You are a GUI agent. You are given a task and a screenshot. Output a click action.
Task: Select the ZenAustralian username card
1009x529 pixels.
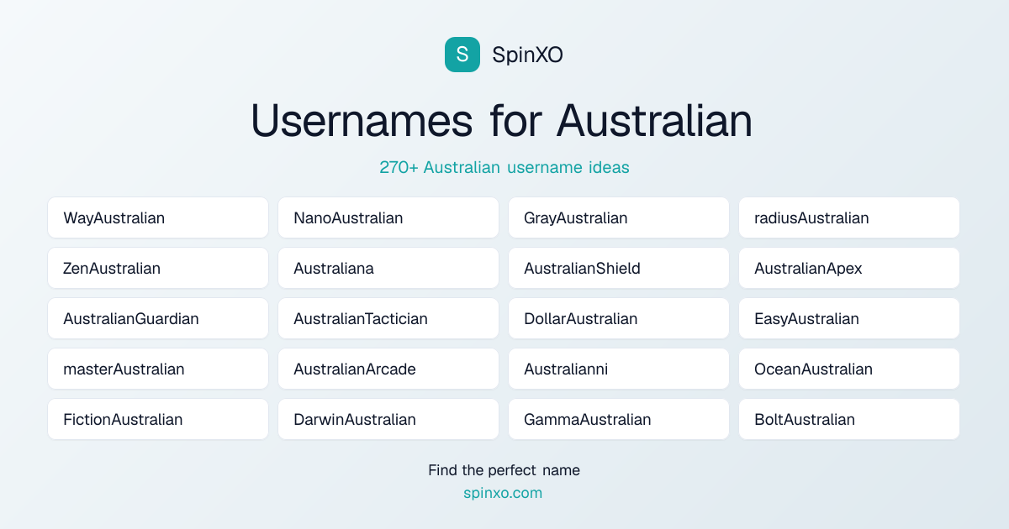click(x=158, y=268)
